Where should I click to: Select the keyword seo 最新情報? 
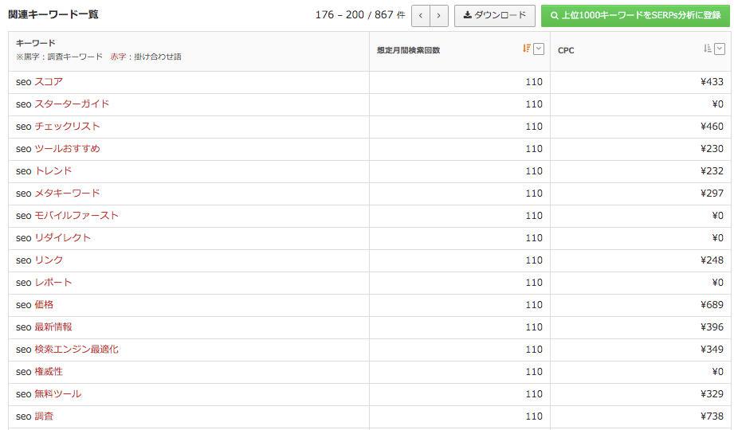(x=44, y=327)
